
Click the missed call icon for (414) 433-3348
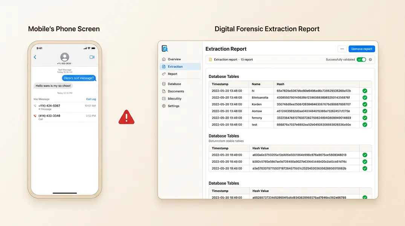click(35, 116)
